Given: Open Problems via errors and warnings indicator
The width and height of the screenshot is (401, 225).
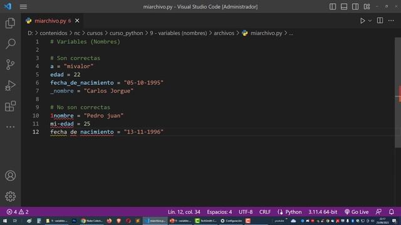Looking at the screenshot, I should coord(18,212).
